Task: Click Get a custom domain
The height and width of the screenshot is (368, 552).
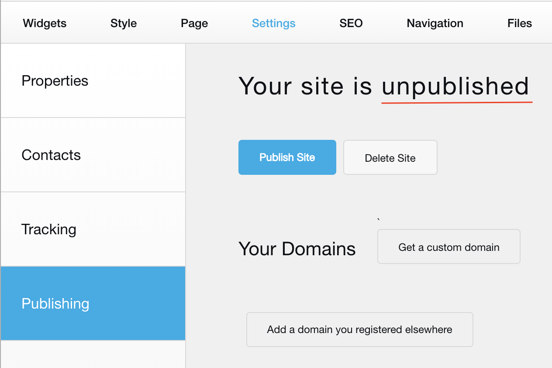Action: (449, 247)
